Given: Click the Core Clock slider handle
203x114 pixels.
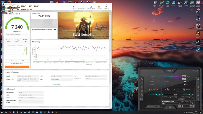Looking at the screenshot, I should coord(163,95).
